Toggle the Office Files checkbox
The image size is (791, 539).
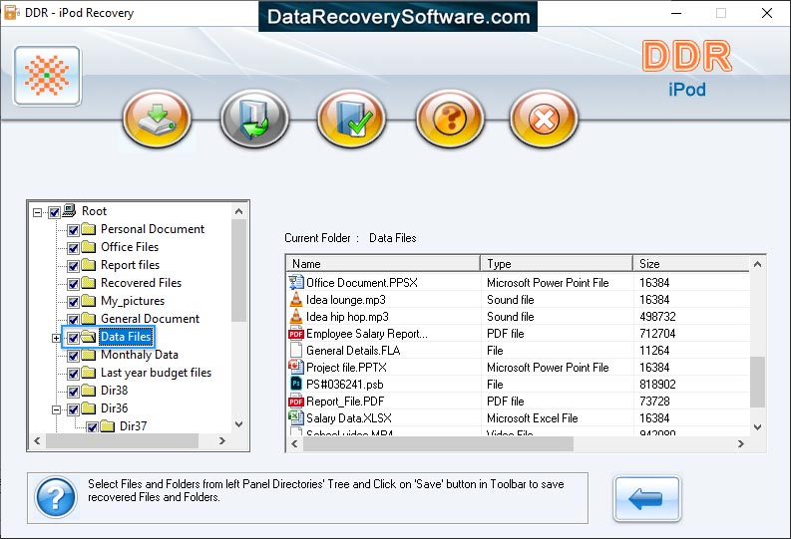pyautogui.click(x=73, y=248)
